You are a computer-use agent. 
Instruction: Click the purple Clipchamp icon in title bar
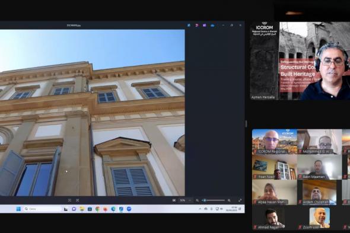coord(205,25)
